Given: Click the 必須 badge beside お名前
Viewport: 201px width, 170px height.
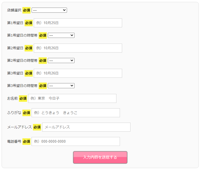Looking at the screenshot, I should click(x=23, y=99).
